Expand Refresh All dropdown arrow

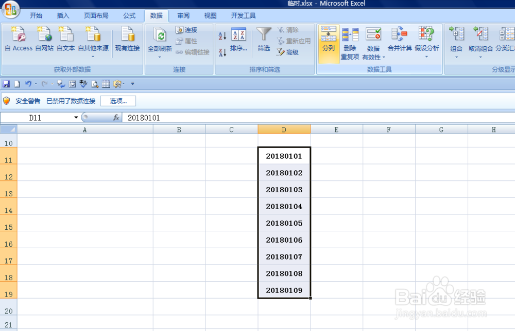(x=160, y=58)
